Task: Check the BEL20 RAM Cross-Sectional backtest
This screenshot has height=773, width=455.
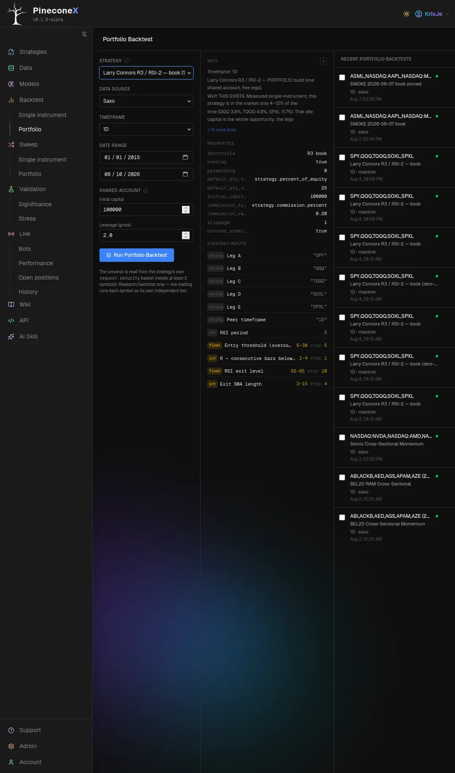Action: [342, 477]
